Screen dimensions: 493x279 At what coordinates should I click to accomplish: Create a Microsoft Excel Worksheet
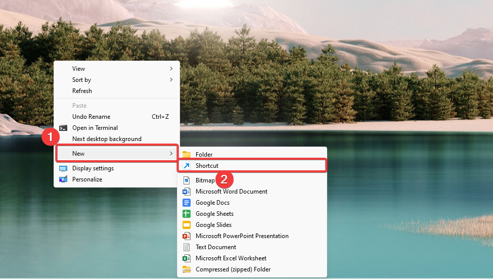tap(252, 258)
